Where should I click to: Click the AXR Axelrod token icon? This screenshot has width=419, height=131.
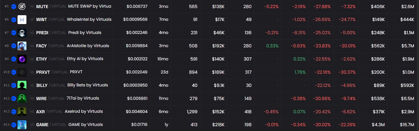tap(22, 112)
